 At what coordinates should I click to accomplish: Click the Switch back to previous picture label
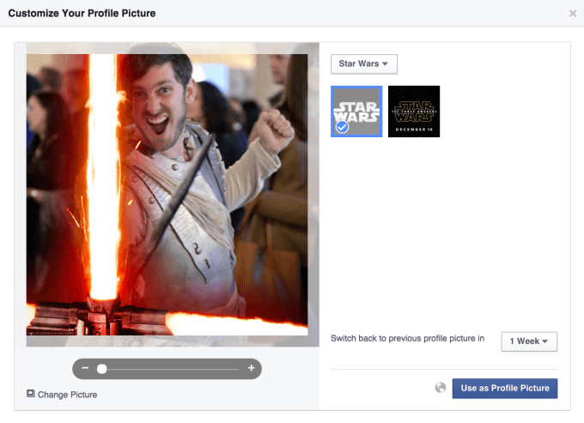pyautogui.click(x=408, y=339)
